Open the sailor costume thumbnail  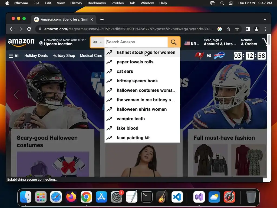[53, 164]
